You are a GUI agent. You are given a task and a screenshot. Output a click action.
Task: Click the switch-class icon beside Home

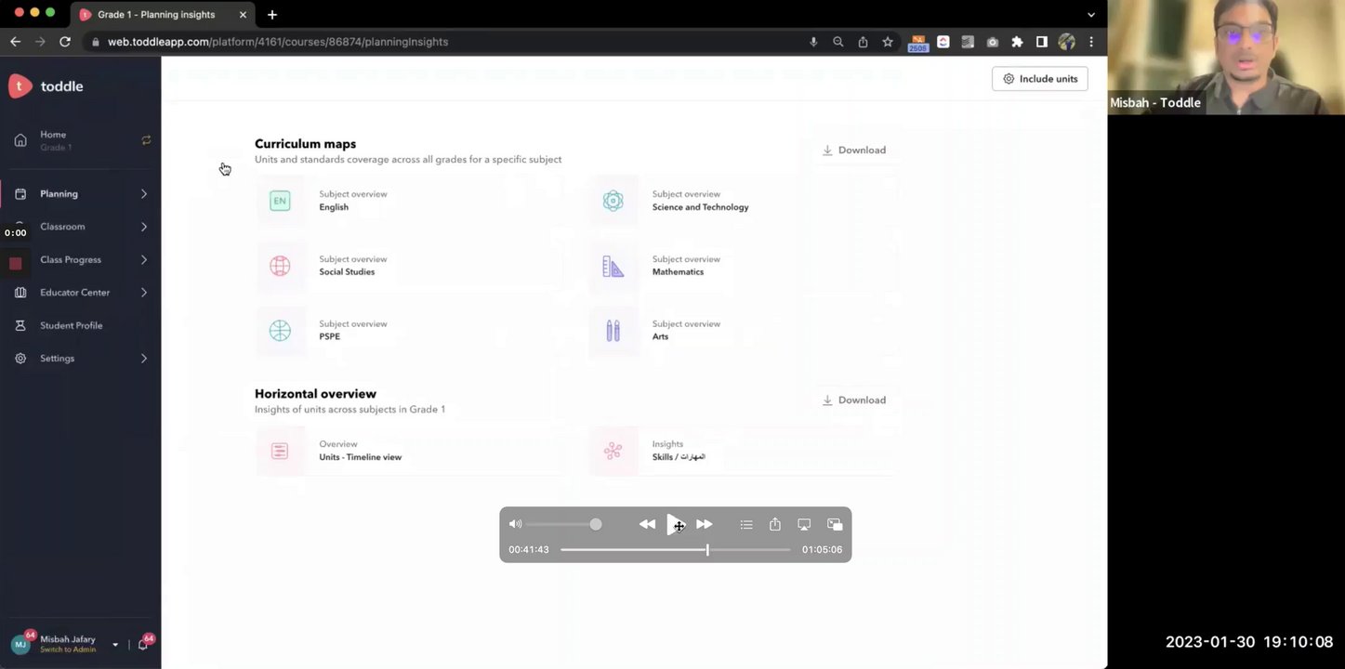pyautogui.click(x=146, y=140)
